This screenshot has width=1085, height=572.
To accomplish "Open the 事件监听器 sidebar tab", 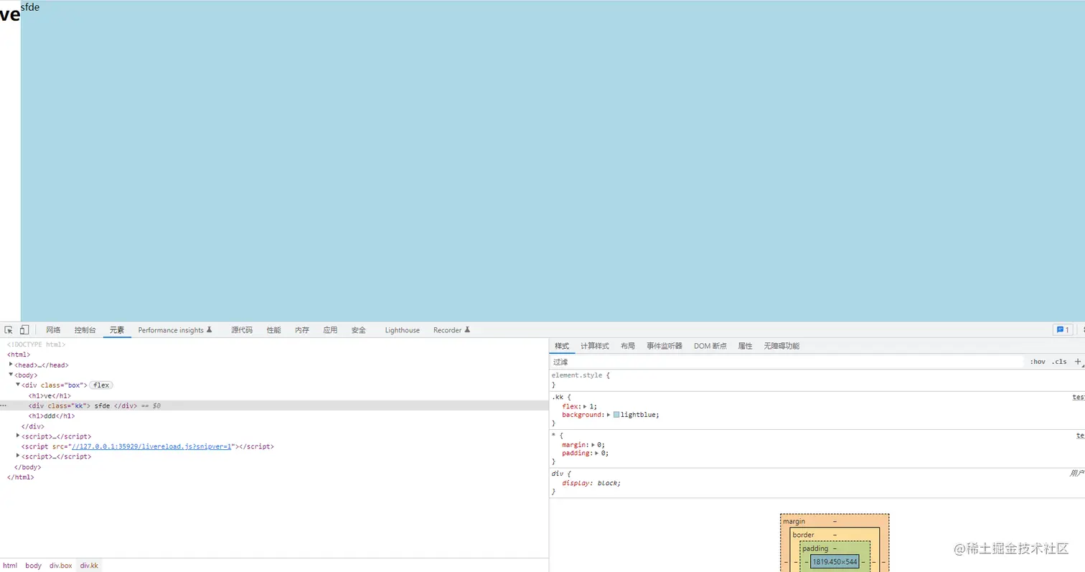I will click(x=664, y=346).
